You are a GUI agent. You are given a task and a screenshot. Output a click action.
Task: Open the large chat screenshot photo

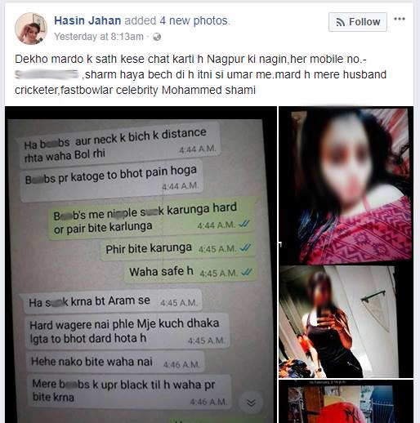click(141, 265)
